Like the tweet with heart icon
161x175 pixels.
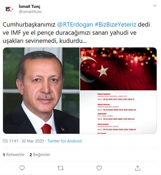99,168
